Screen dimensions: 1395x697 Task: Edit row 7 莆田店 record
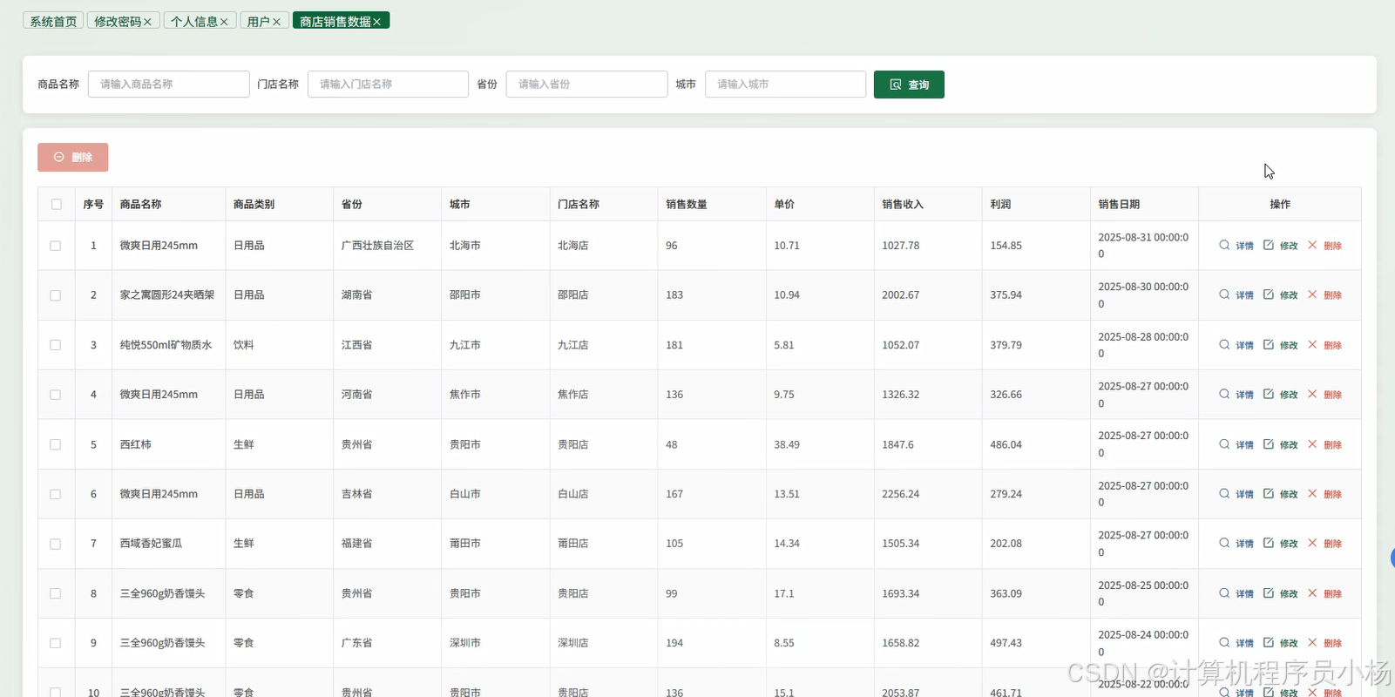pyautogui.click(x=1280, y=544)
